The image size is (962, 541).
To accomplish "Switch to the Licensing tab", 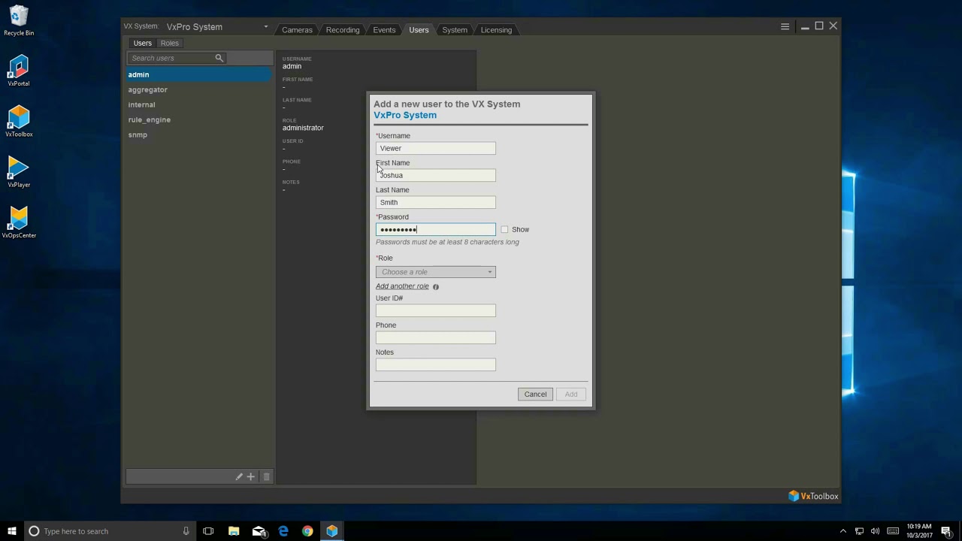I will (x=496, y=30).
